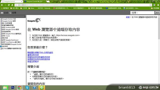Open Chrome from the taskbar
The image size is (160, 90).
[19, 87]
